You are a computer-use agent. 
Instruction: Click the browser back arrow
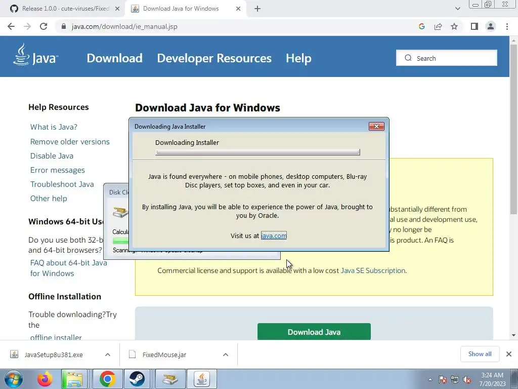coord(11,26)
